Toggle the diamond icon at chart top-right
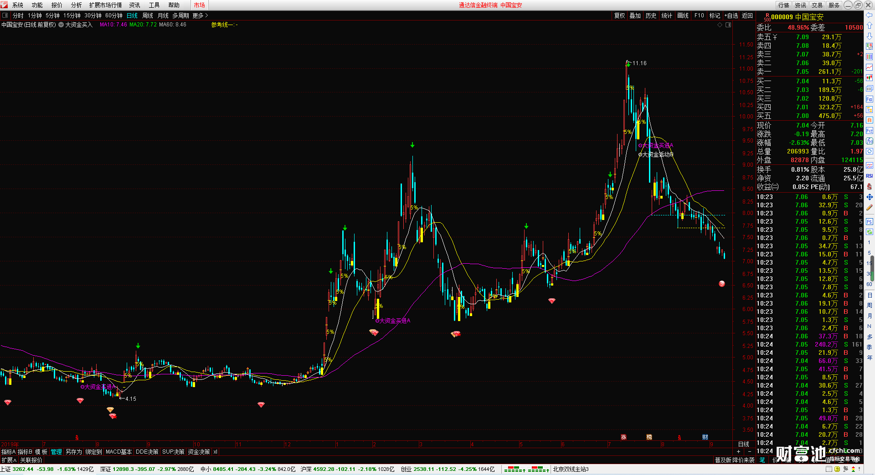 pyautogui.click(x=720, y=25)
